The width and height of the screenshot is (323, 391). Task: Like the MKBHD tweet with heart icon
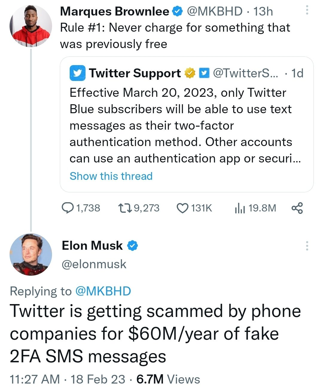click(183, 208)
